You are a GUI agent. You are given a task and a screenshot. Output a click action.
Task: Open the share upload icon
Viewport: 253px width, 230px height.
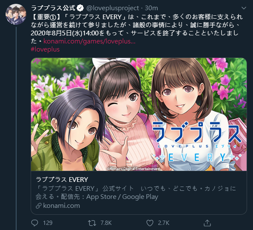coord(207,223)
